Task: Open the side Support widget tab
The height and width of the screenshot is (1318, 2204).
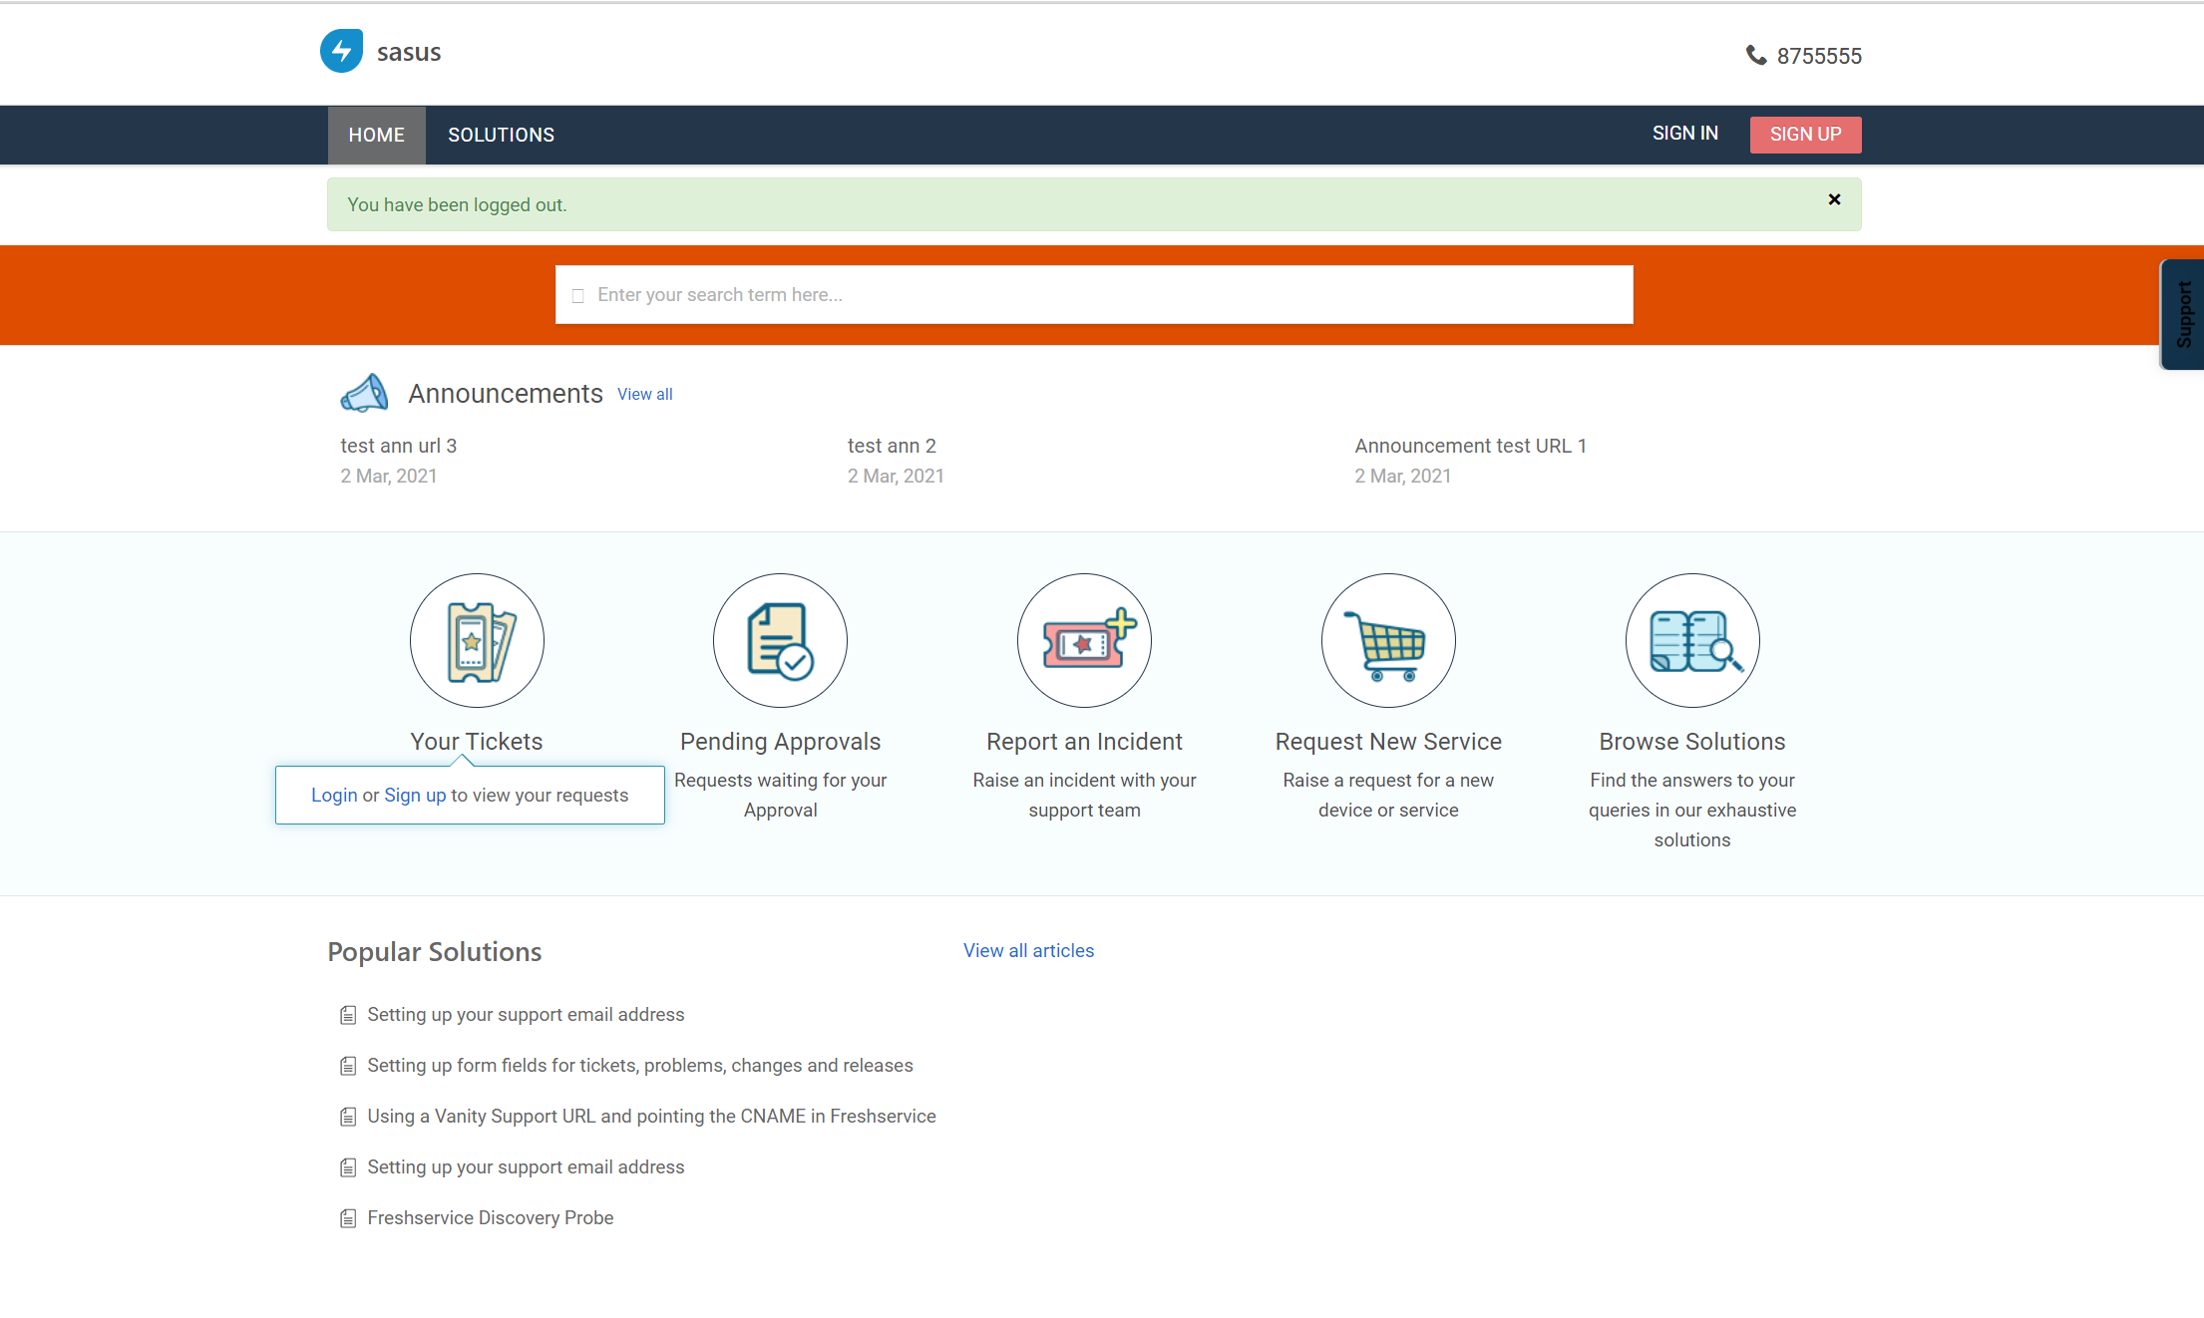Action: pyautogui.click(x=2183, y=314)
